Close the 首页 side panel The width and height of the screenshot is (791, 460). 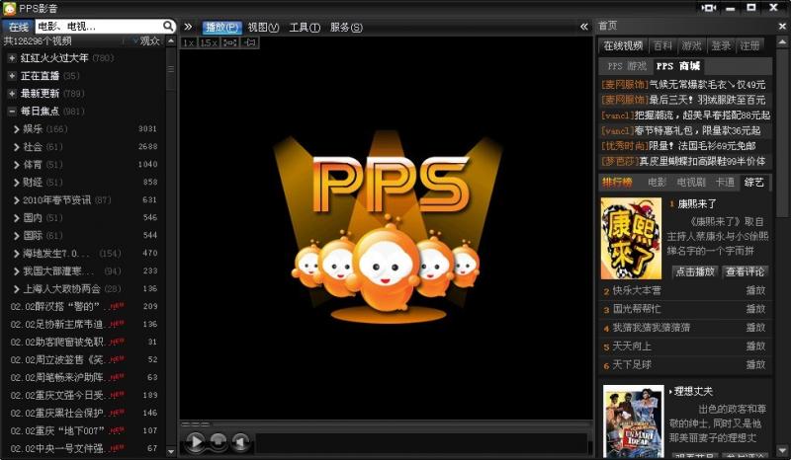[x=782, y=27]
